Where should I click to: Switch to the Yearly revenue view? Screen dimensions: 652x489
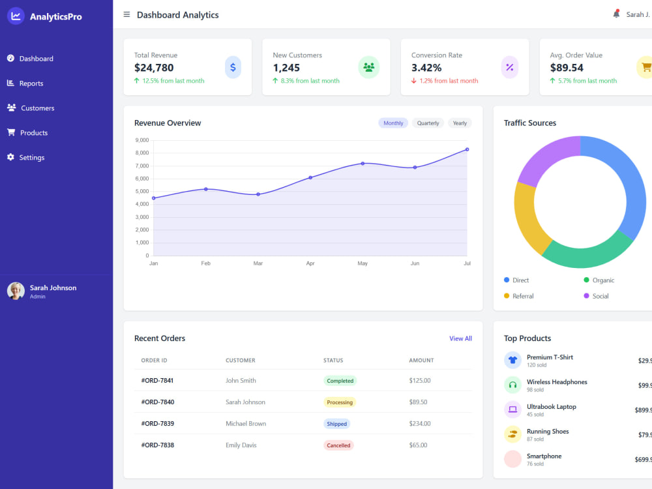pyautogui.click(x=460, y=123)
